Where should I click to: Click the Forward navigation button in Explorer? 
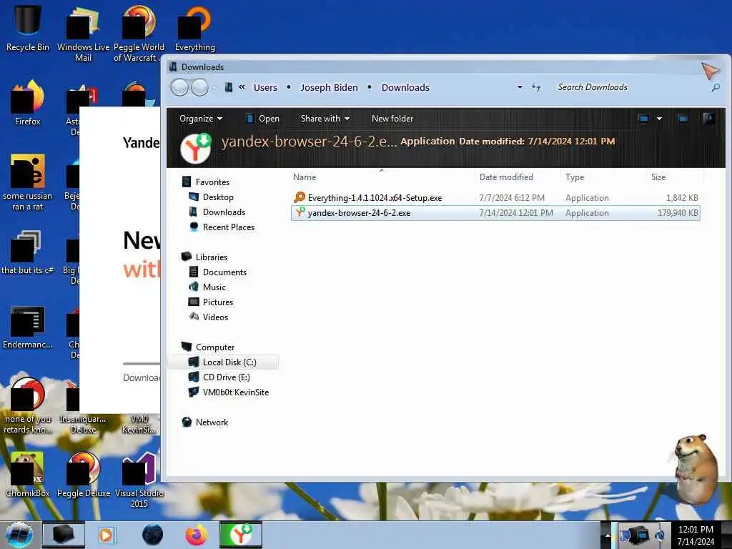(x=200, y=87)
